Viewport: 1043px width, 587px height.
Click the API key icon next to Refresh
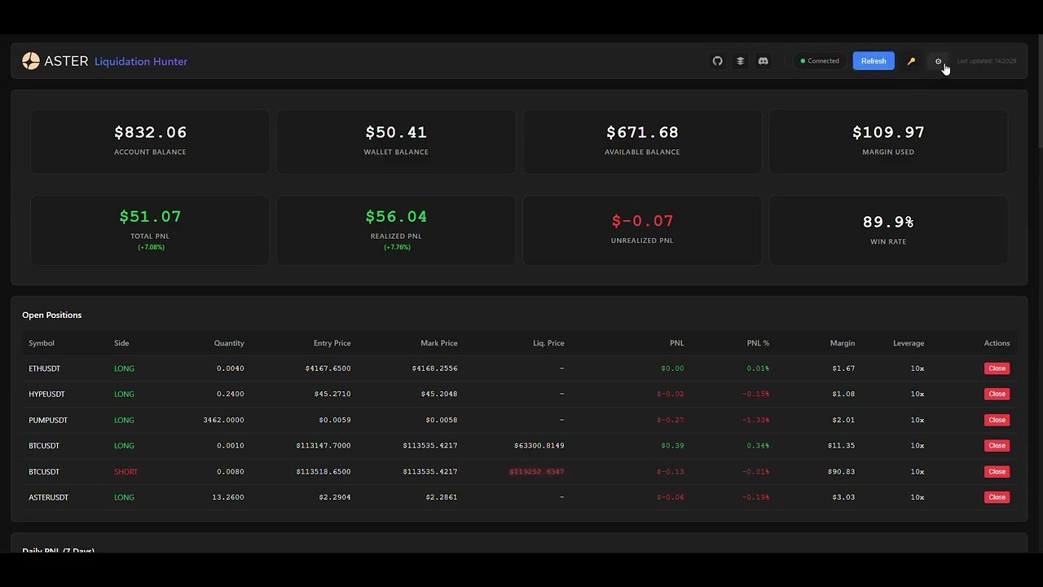coord(911,60)
